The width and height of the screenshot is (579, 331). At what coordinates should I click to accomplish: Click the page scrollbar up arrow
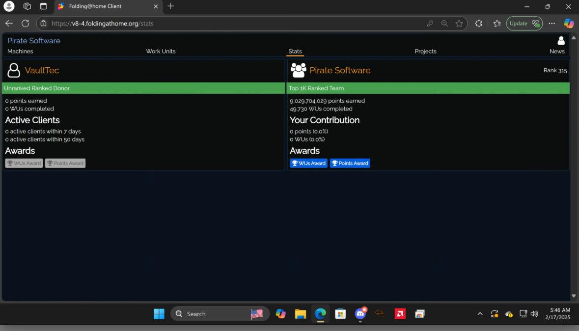[x=574, y=38]
